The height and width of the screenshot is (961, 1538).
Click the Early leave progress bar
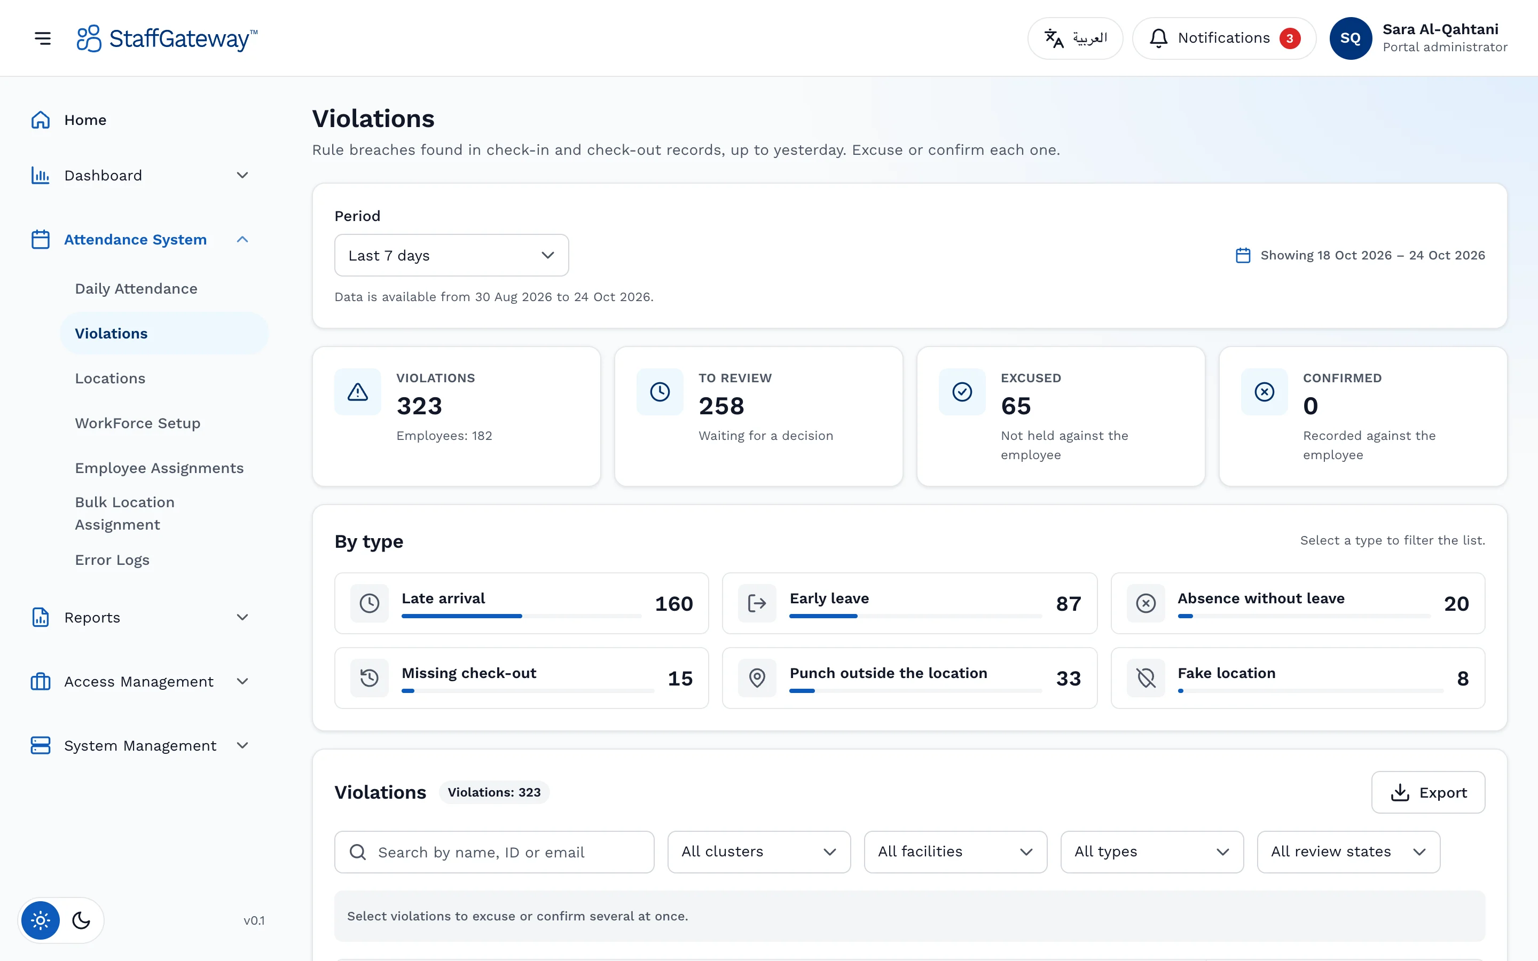tap(915, 616)
